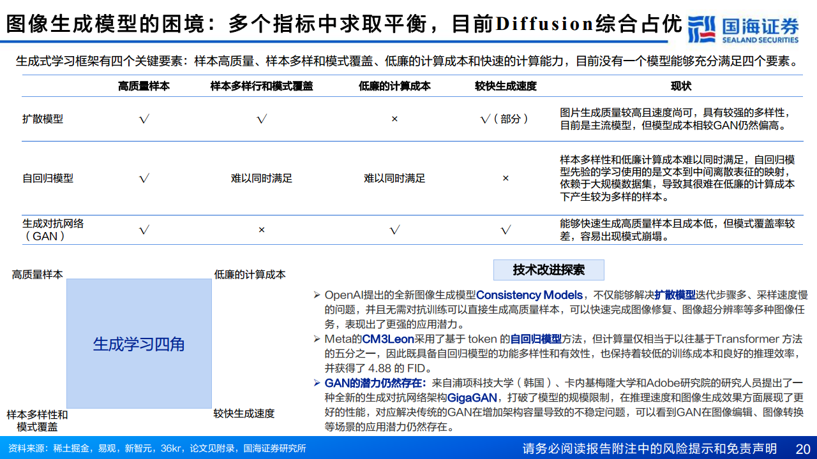Click the diagram corner label 低廉的计算成本

point(250,274)
